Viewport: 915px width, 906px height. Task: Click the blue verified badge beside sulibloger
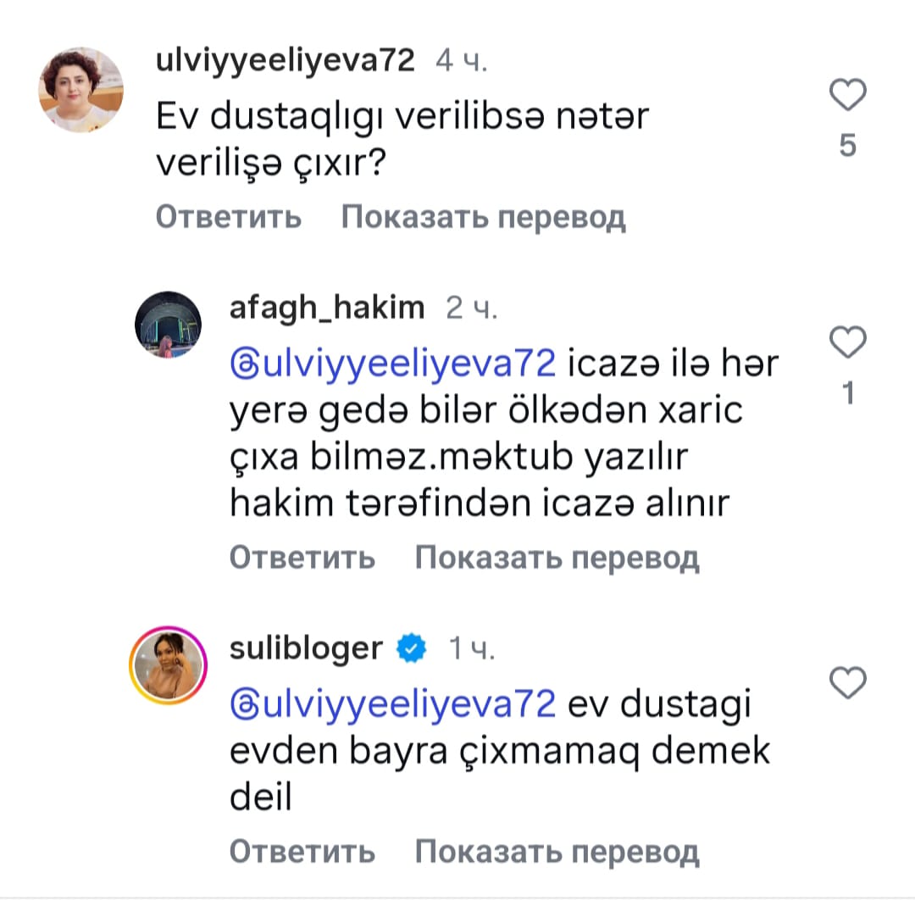coord(412,649)
